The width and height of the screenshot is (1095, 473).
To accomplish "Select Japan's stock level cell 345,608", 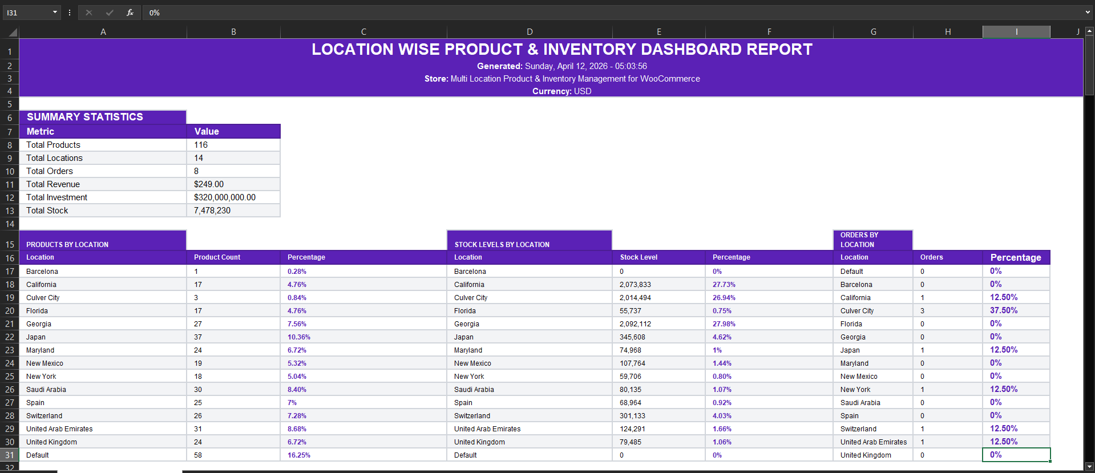I will click(658, 337).
